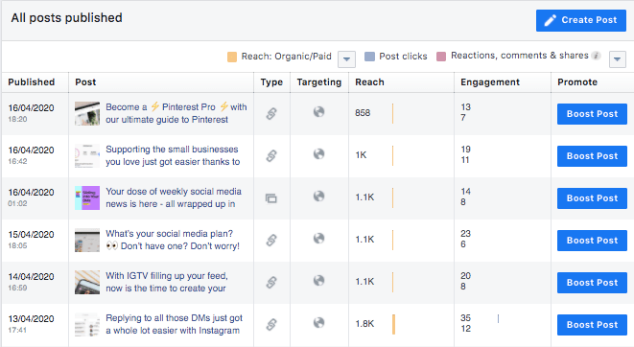Click link type icon for Instagram DMs post

[x=271, y=324]
